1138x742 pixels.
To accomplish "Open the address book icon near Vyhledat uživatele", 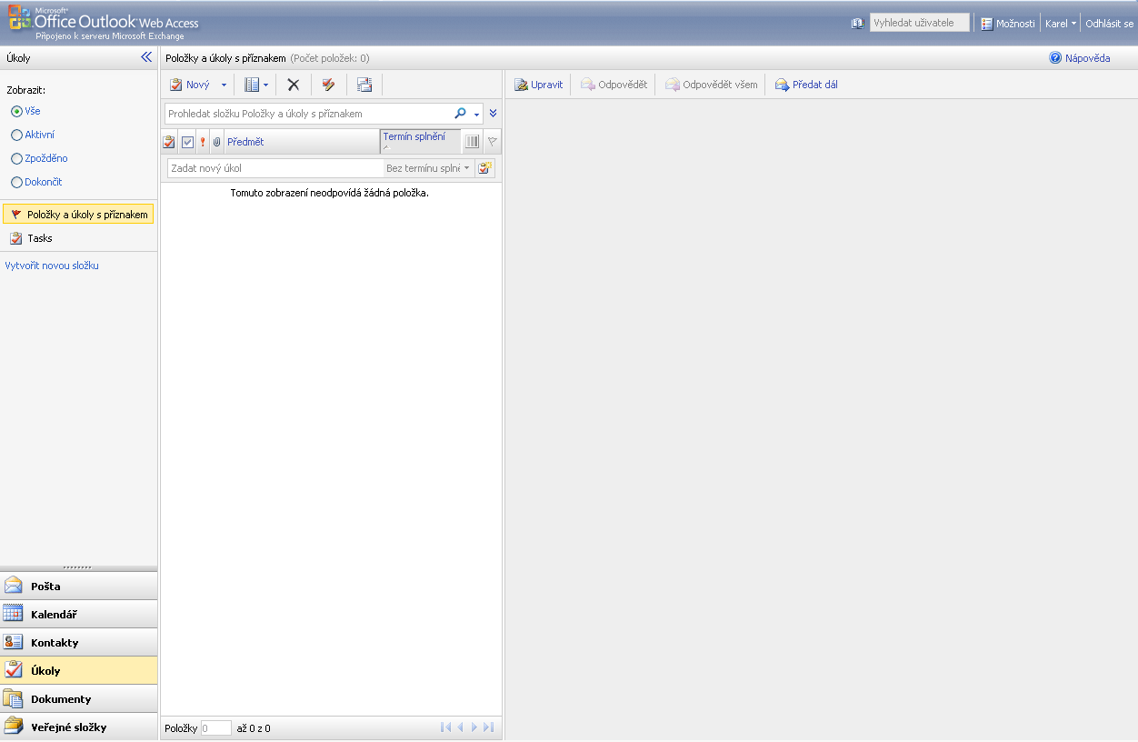I will [856, 22].
